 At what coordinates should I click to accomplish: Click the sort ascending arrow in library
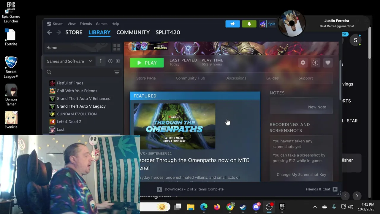(x=101, y=61)
